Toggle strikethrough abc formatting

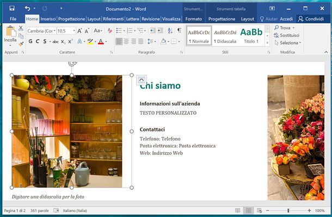[56, 42]
